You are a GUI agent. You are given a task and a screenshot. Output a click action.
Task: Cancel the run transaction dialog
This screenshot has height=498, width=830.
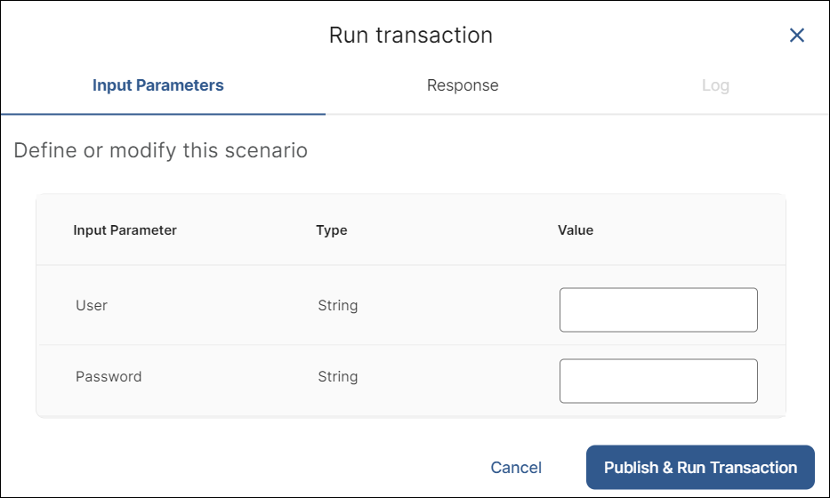coord(516,467)
